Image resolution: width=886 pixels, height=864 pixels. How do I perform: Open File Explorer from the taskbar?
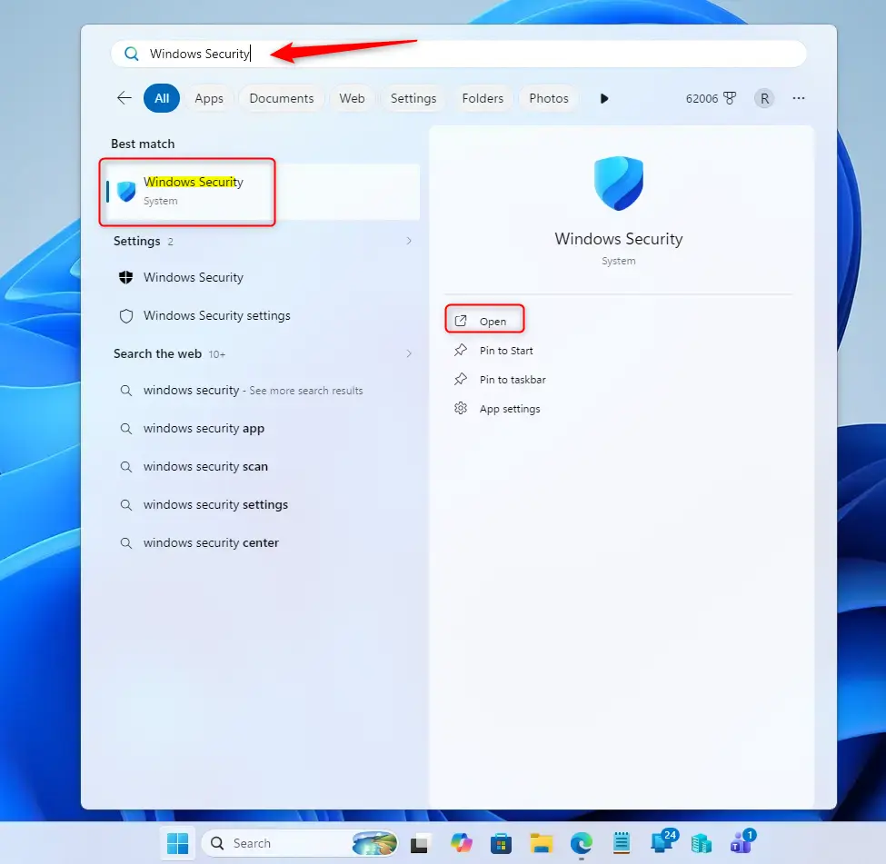541,844
